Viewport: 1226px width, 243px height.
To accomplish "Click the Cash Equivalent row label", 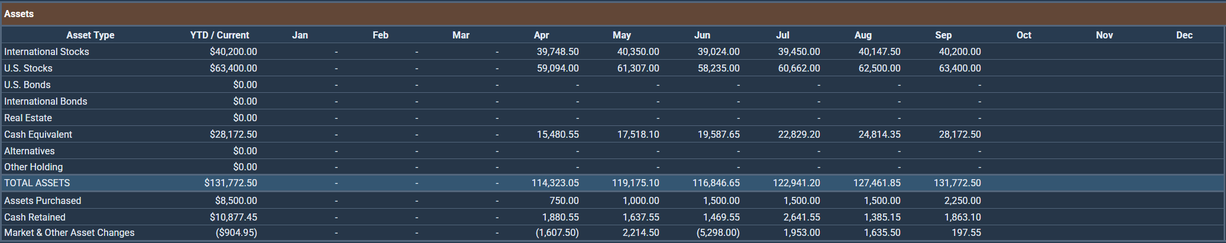I will point(38,134).
